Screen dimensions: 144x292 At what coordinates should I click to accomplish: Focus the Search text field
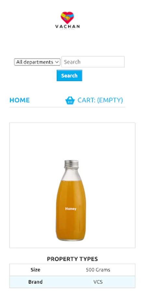pyautogui.click(x=93, y=62)
